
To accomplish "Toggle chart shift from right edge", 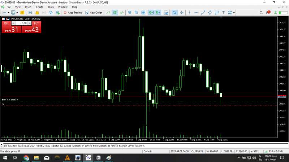I will coord(158,13).
